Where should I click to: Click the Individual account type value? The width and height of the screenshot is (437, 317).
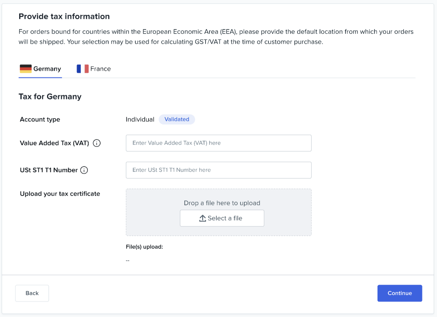(x=140, y=119)
